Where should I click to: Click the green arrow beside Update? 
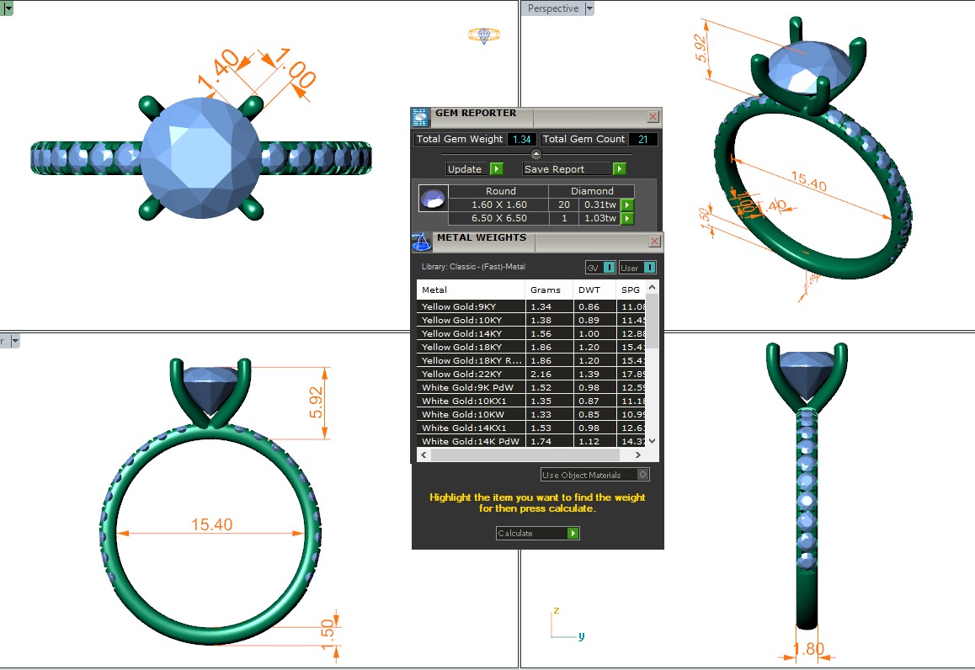click(496, 169)
